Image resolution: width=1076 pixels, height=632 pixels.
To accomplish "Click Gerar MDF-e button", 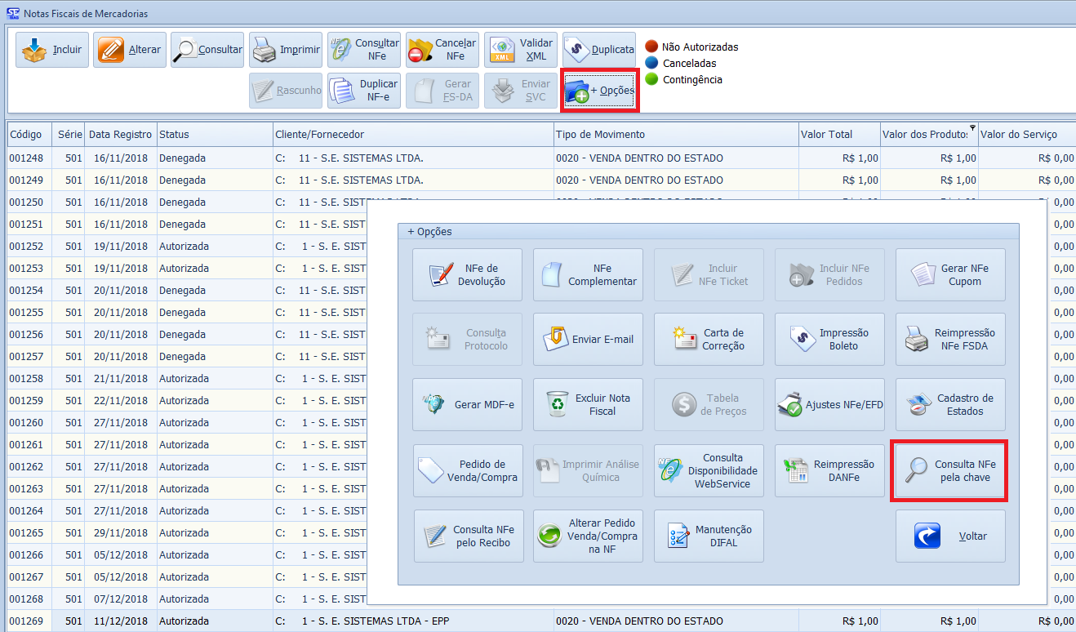I will (x=467, y=405).
